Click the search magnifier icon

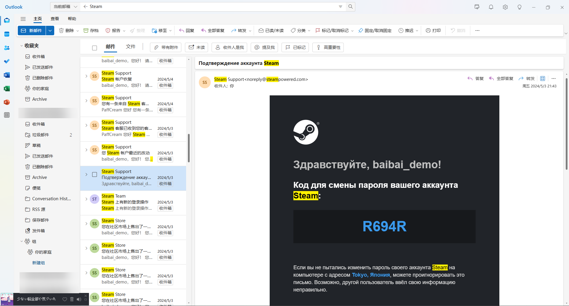[351, 7]
